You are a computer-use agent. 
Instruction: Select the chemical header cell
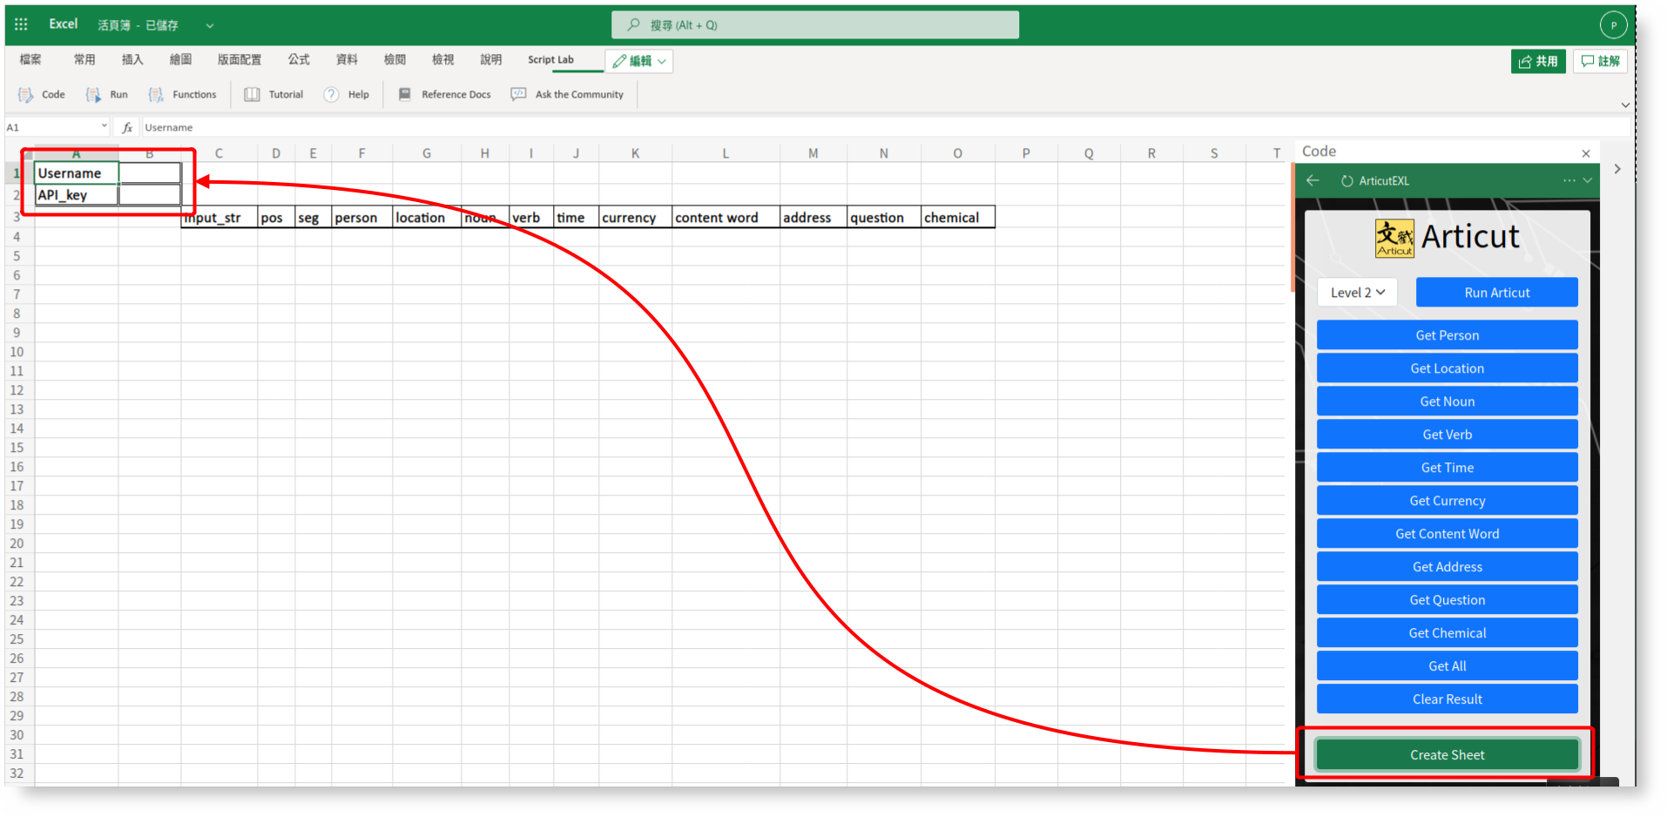pos(958,218)
